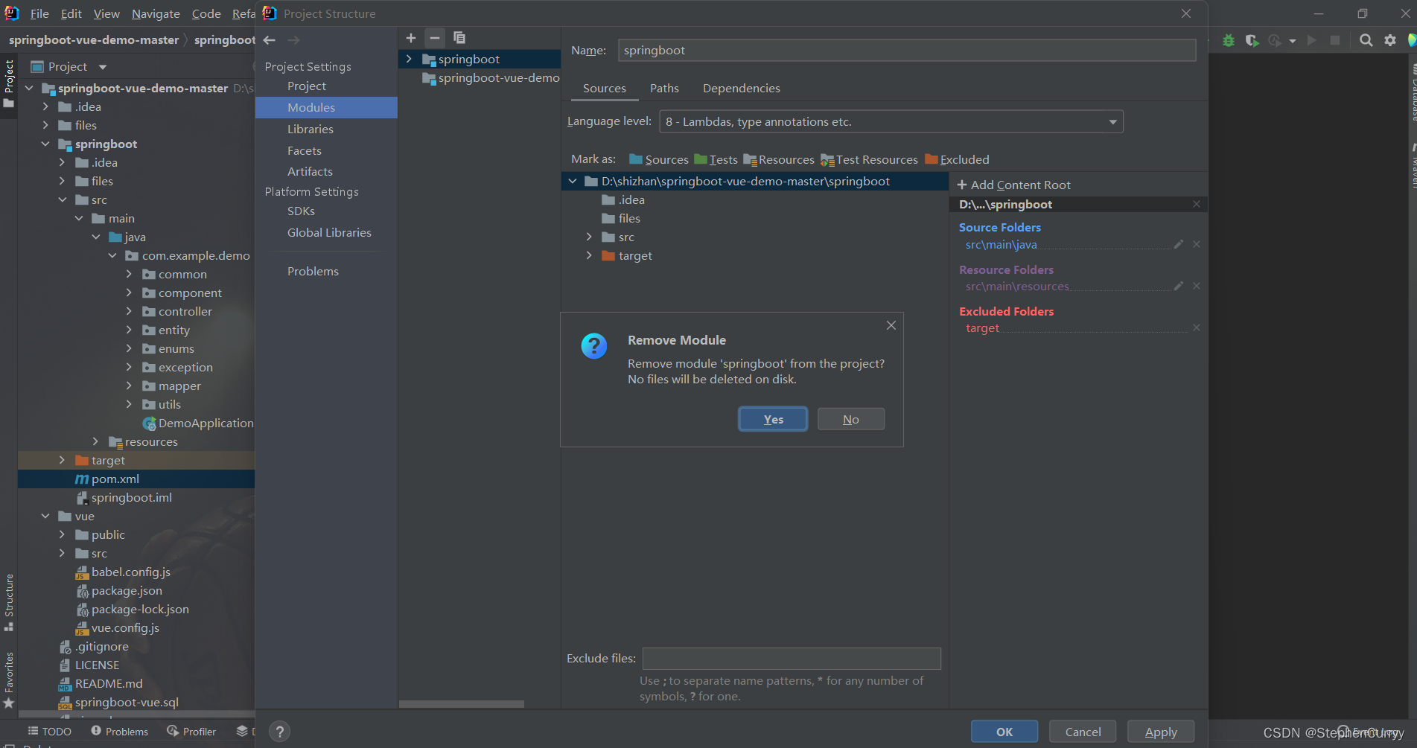Expand the springboot module in module list

(x=409, y=59)
